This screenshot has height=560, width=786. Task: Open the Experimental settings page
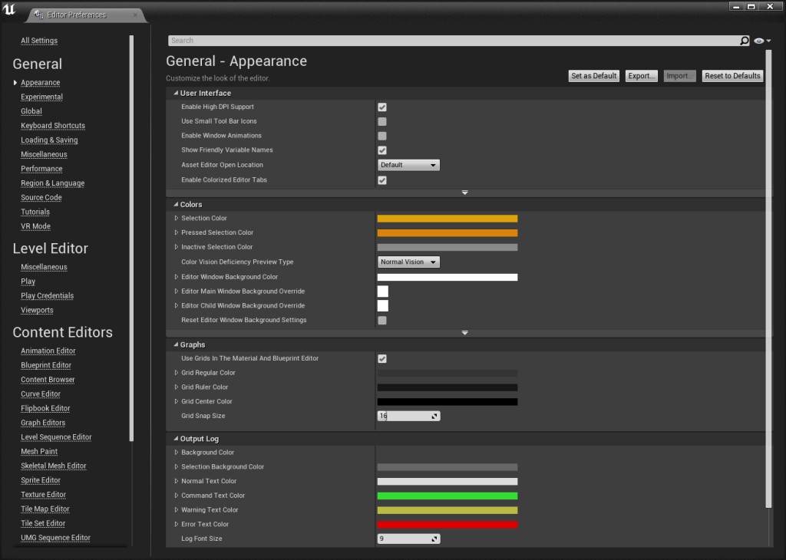click(41, 97)
